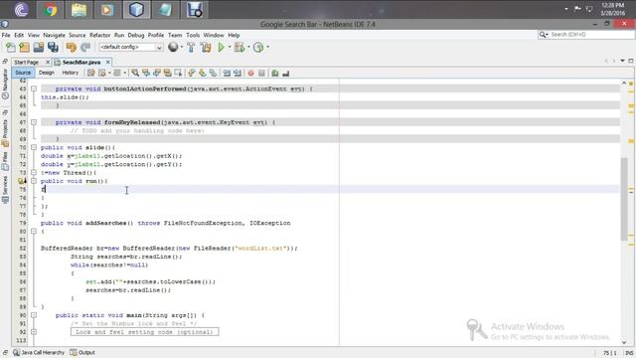Screen dimensions: 636x358
Task: Toggle rectangular selection mode
Action: [178, 73]
